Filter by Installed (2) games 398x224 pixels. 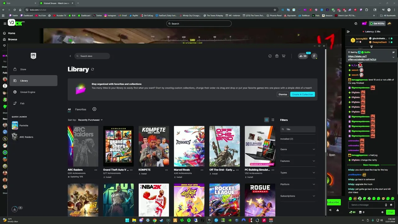pyautogui.click(x=287, y=139)
